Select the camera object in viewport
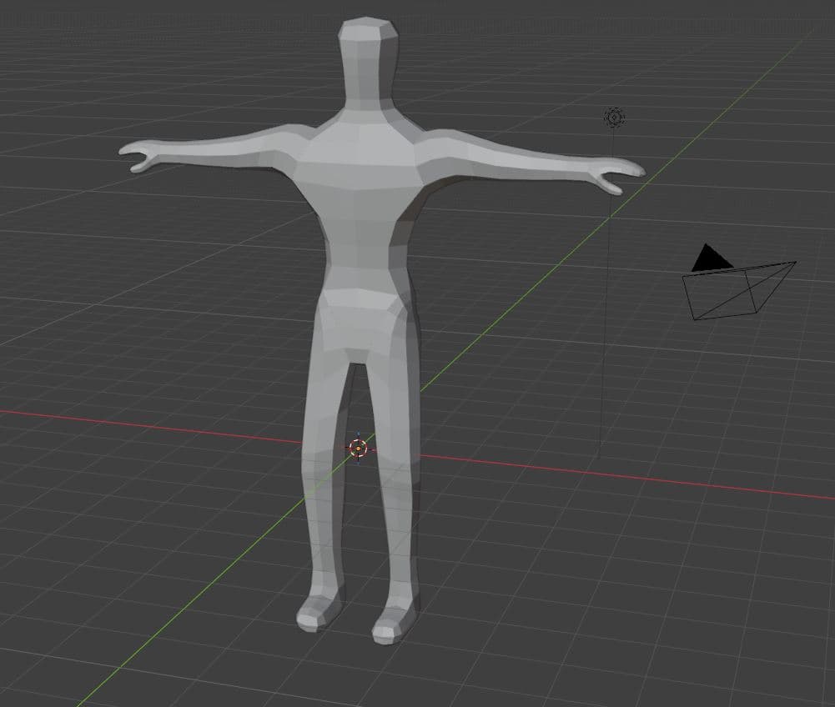835x707 pixels. coord(739,283)
